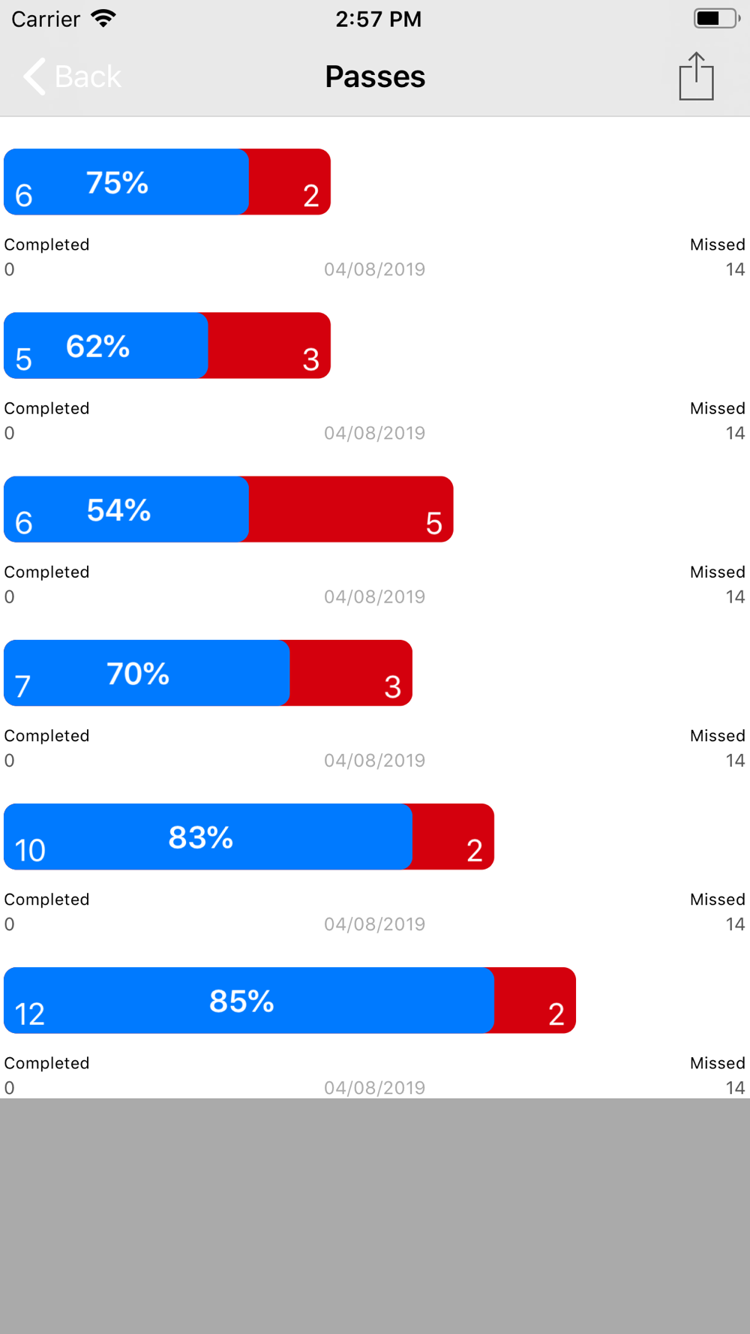
Task: Tap the back chevron arrow
Action: pos(34,77)
